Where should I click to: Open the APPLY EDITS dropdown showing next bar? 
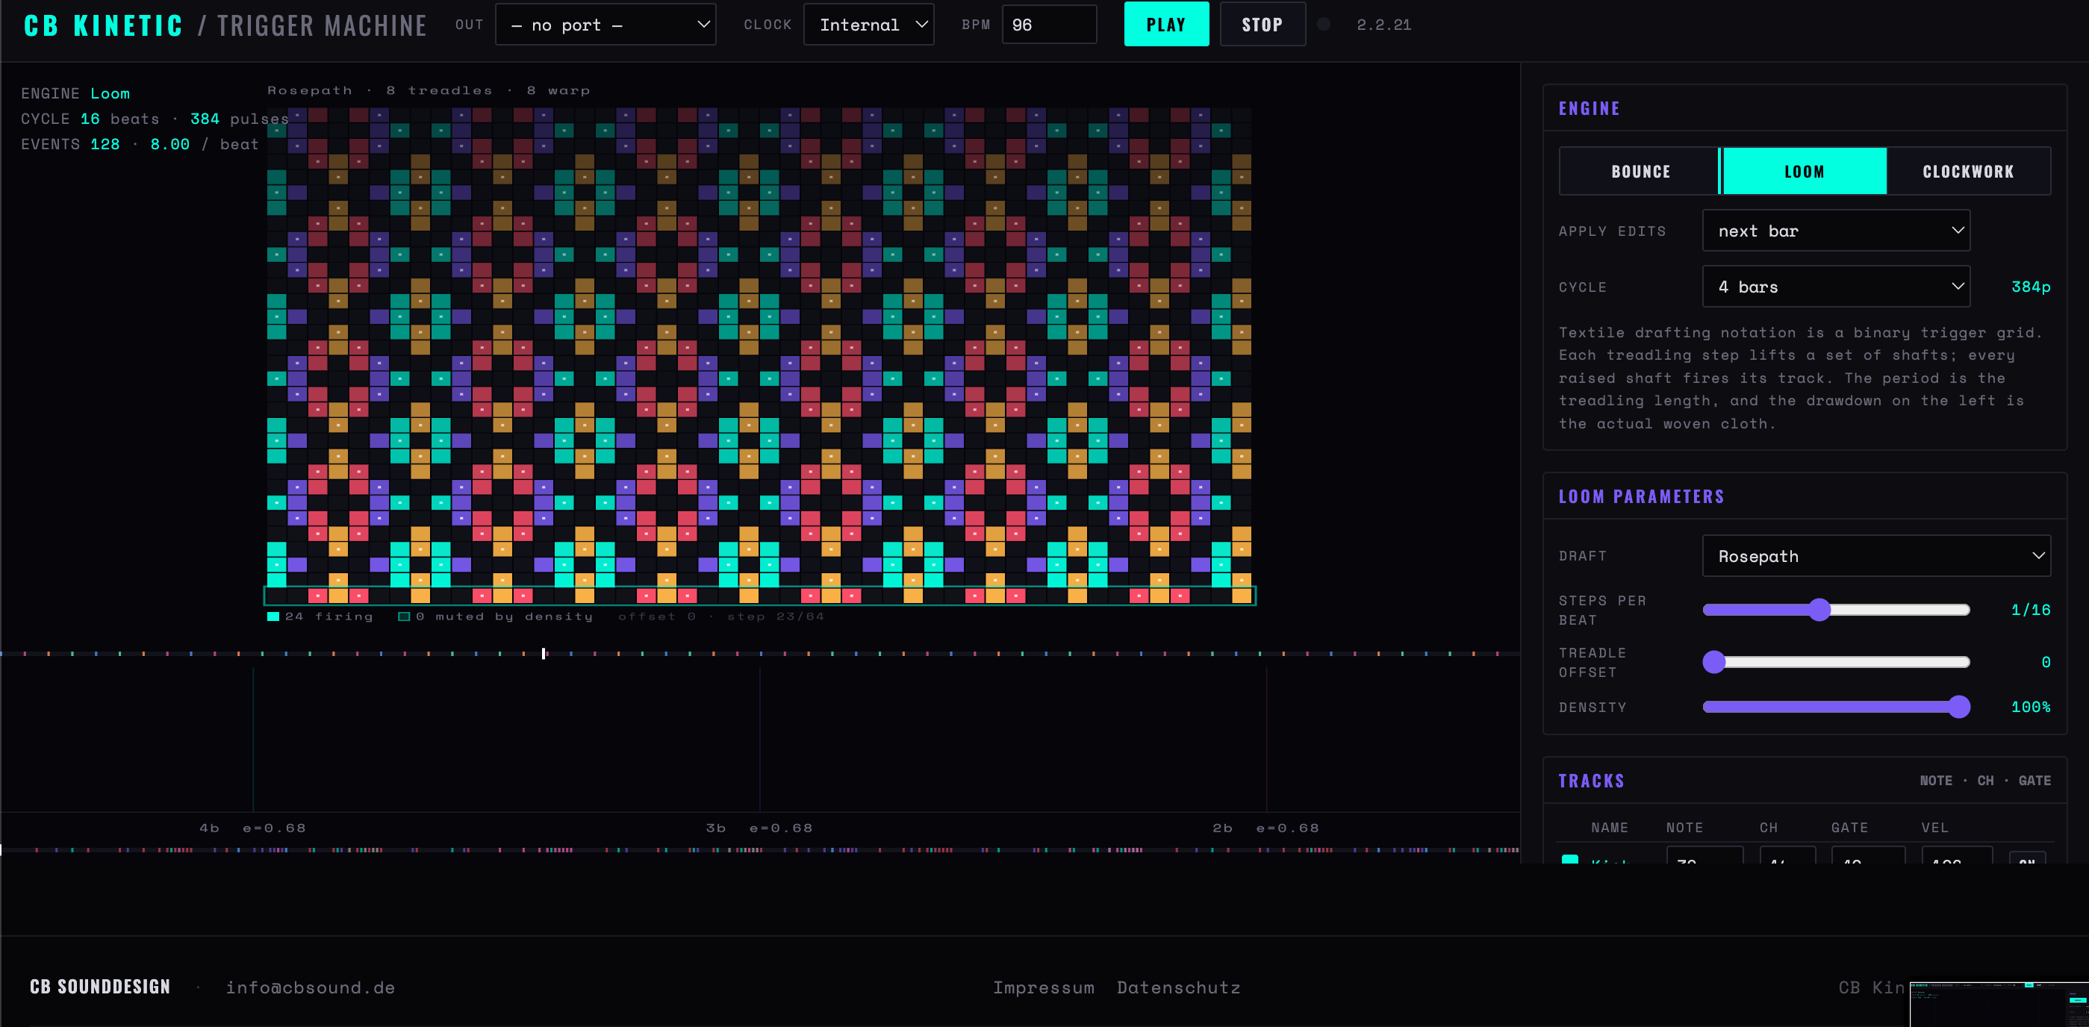point(1836,231)
